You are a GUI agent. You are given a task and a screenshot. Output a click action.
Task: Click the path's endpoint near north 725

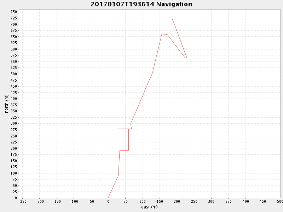(x=172, y=18)
